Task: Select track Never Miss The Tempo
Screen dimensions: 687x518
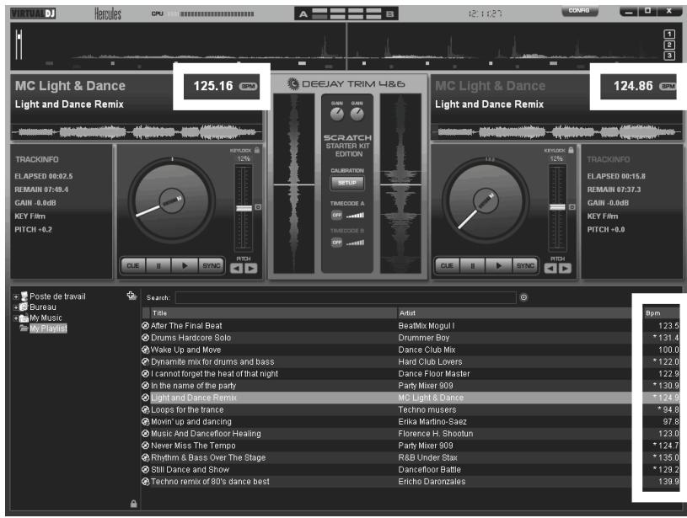Action: [411, 446]
